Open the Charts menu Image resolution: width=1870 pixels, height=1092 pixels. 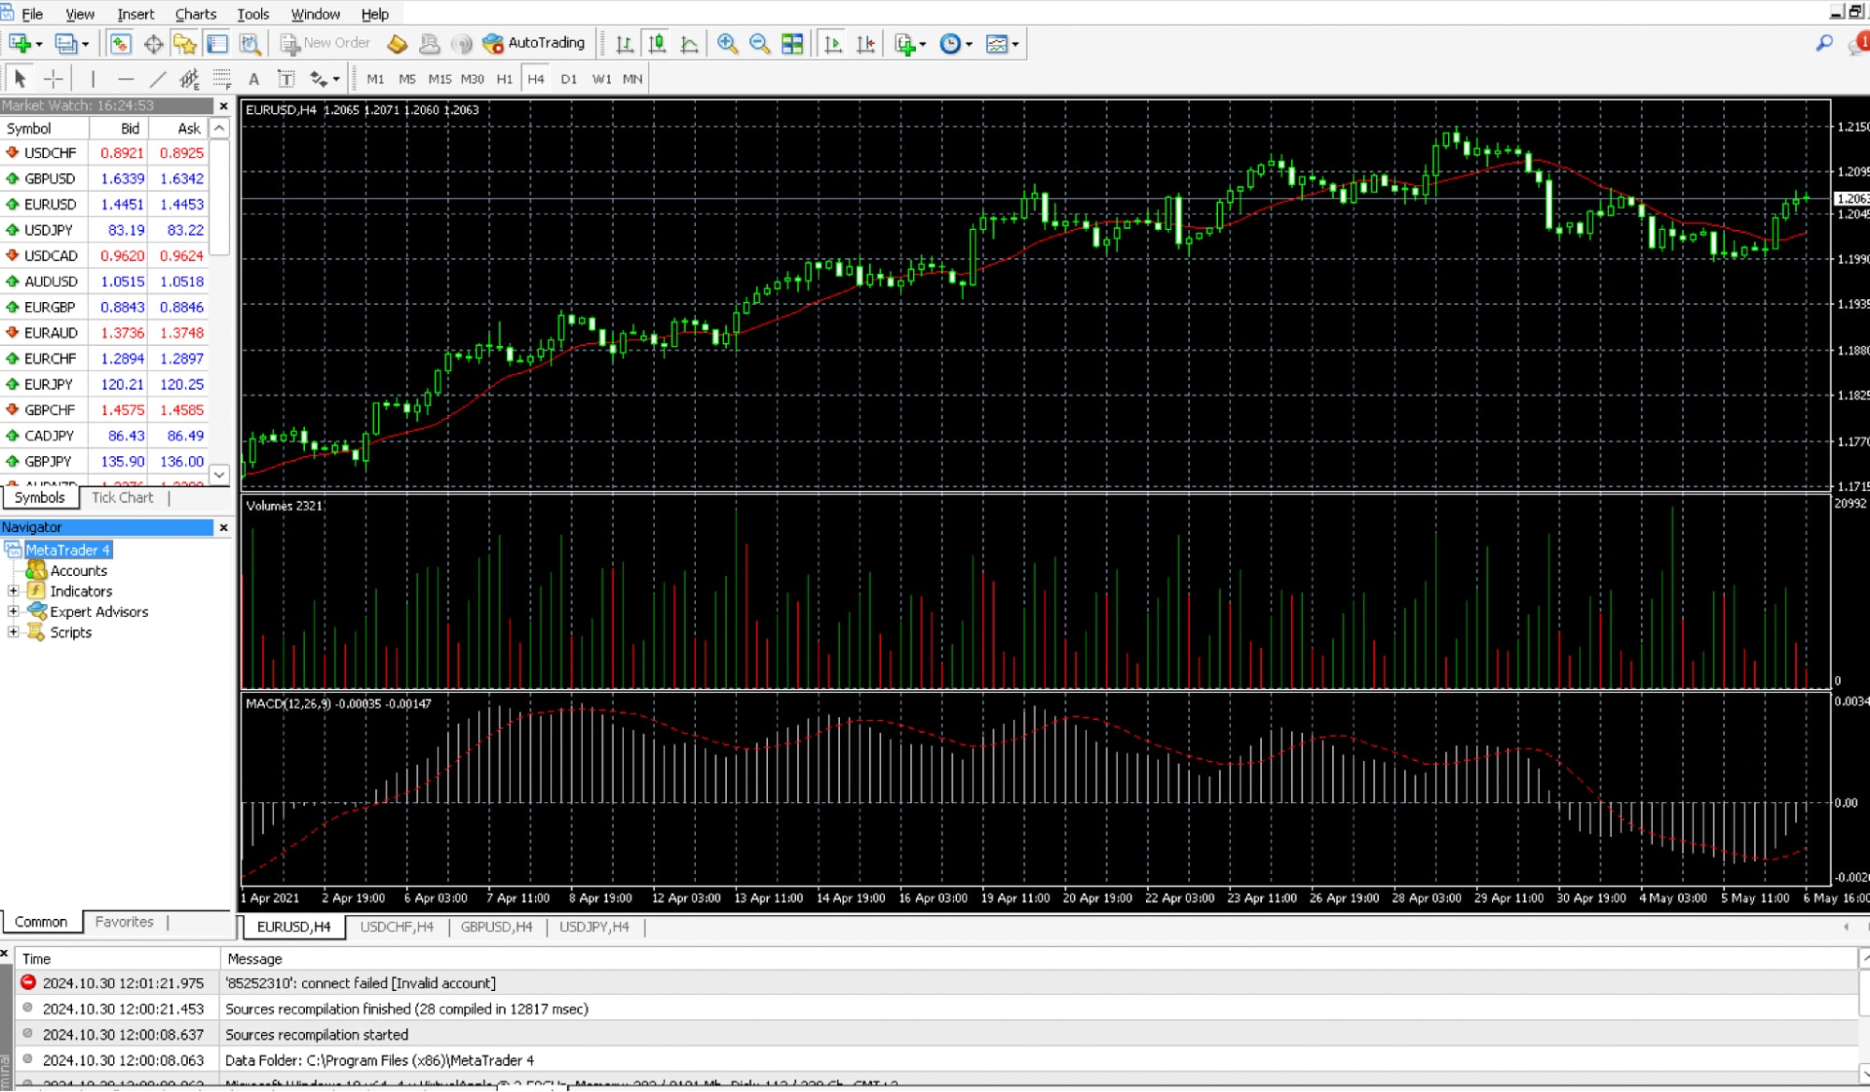pos(194,14)
